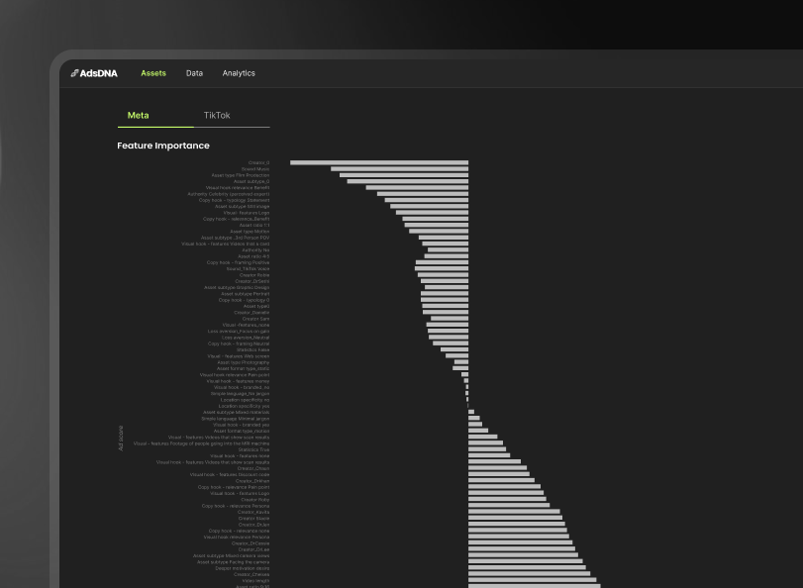Click Copy hook - relevance Pain point label
The width and height of the screenshot is (803, 588).
click(x=234, y=487)
